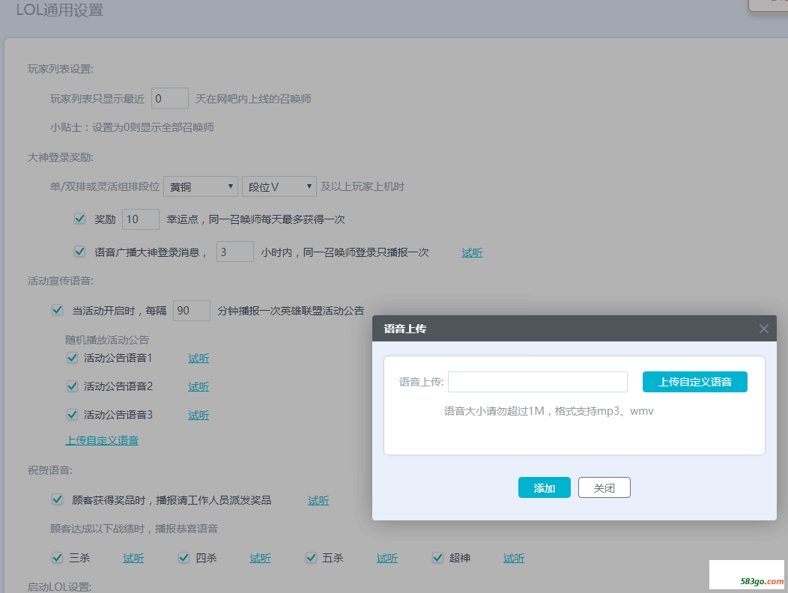The width and height of the screenshot is (788, 593).
Task: Click 试听 link next to 活动公告语音1
Action: point(198,359)
